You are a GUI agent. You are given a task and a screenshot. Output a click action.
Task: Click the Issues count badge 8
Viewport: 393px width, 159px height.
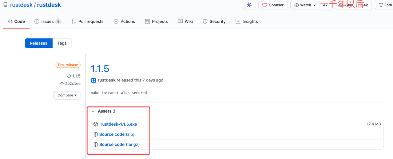(x=58, y=21)
